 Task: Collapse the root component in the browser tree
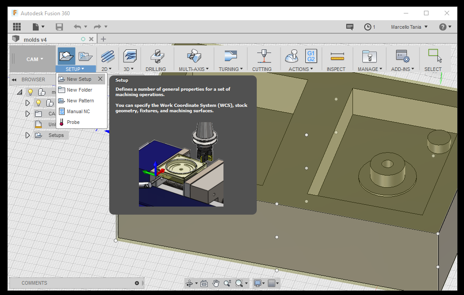point(19,92)
